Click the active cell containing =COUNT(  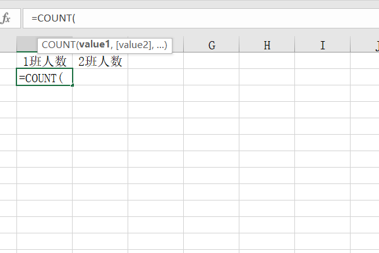pos(44,78)
